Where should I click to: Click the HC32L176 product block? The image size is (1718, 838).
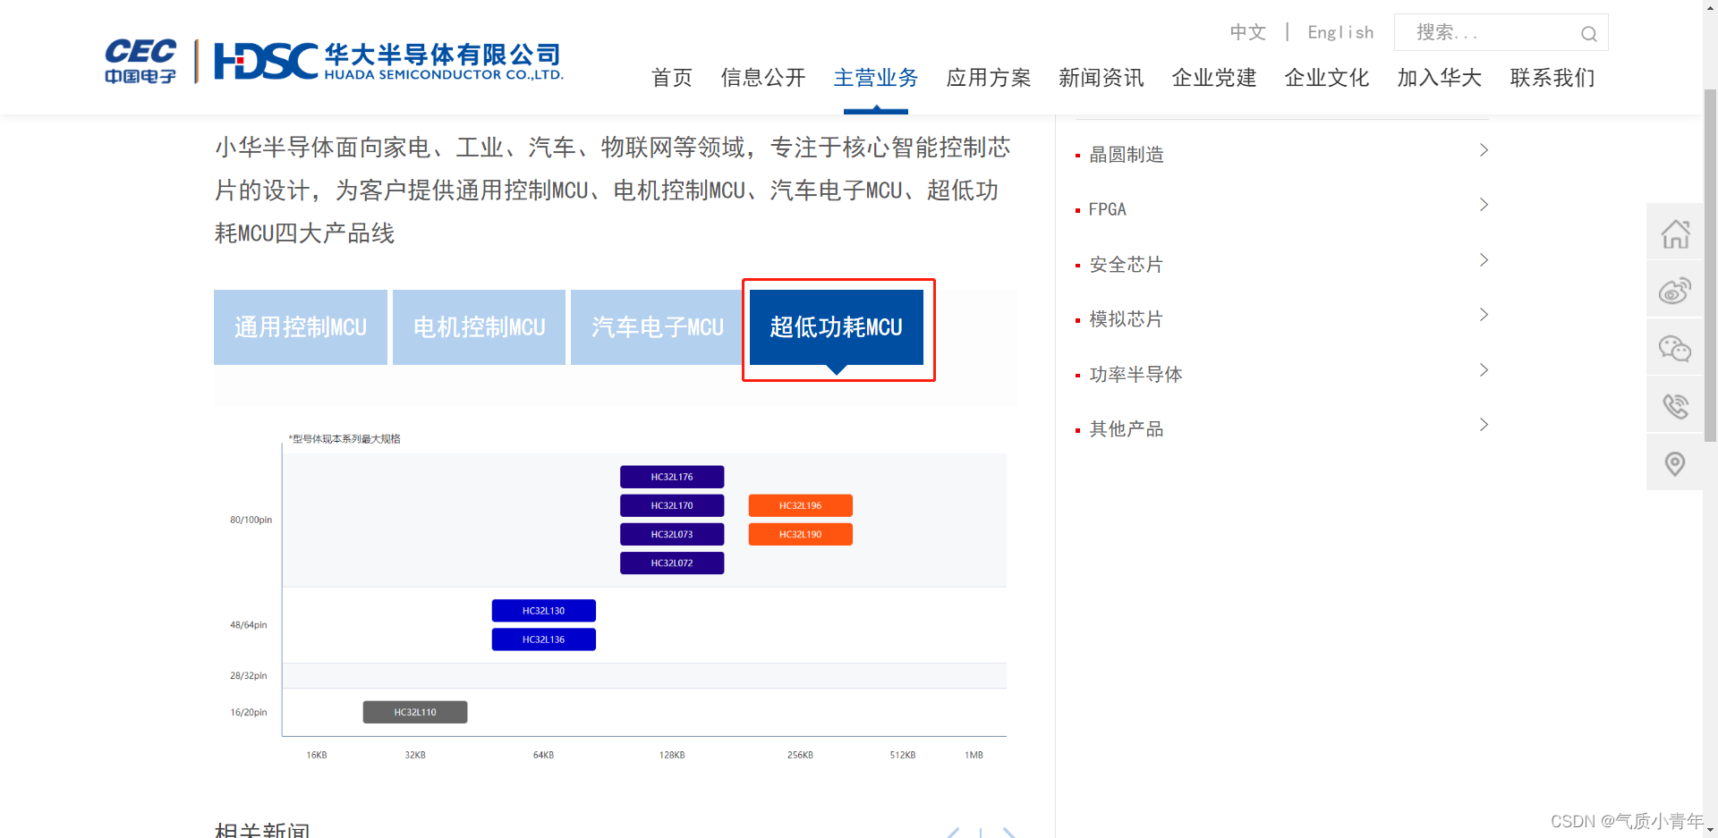click(672, 477)
